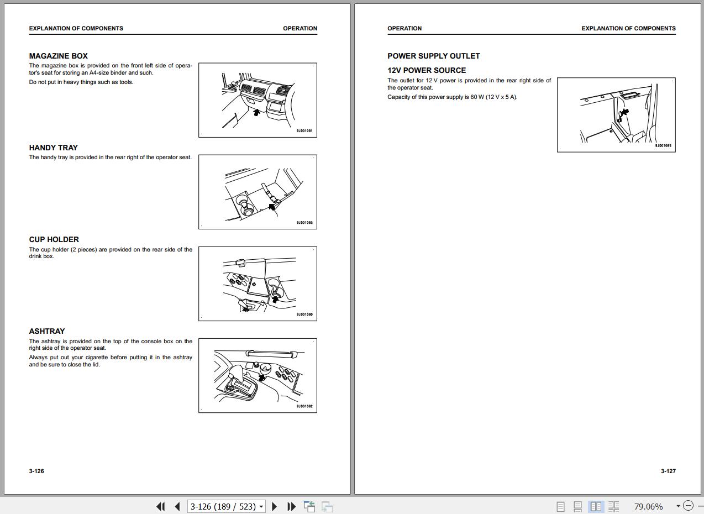This screenshot has height=514, width=704.
Task: Click the POWER SUPPLY OUTLET heading
Action: pyautogui.click(x=434, y=56)
